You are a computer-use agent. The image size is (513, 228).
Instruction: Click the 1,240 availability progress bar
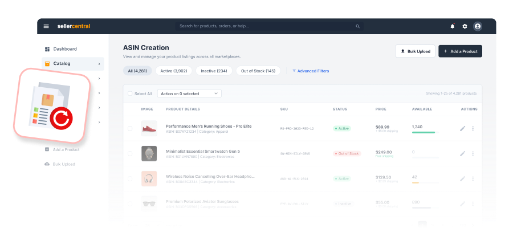pos(425,132)
